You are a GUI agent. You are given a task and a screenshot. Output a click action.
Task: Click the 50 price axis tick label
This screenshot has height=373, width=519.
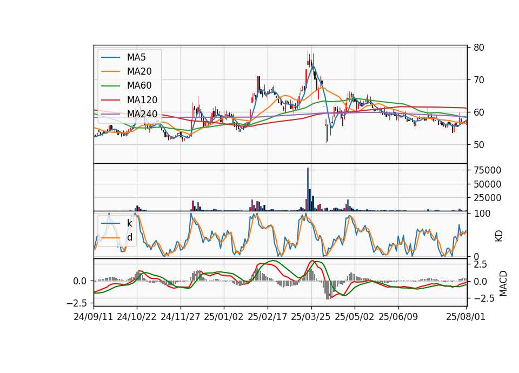pos(479,145)
